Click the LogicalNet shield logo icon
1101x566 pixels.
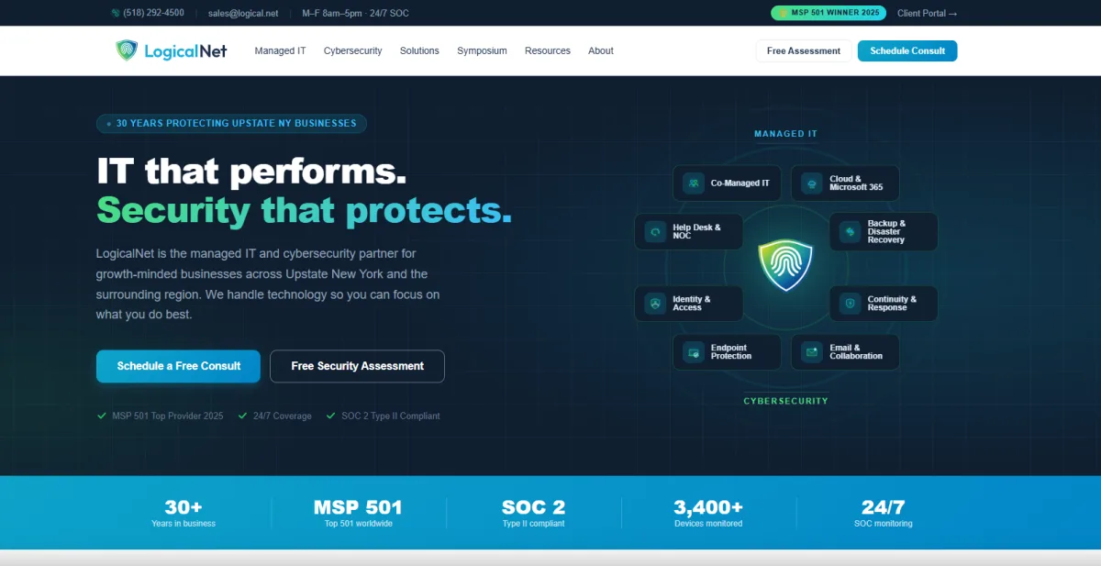(127, 50)
